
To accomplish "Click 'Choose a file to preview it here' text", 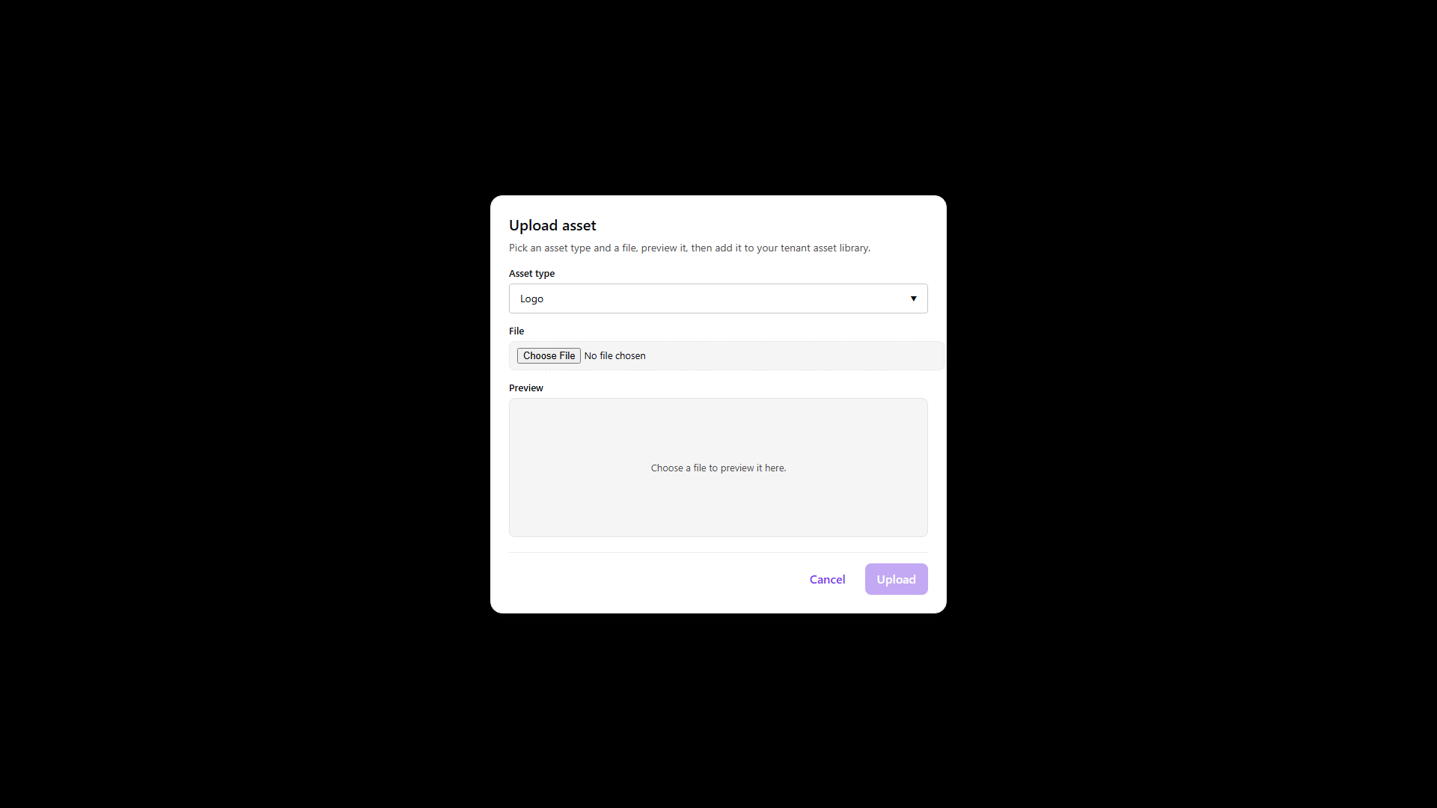I will tap(718, 468).
